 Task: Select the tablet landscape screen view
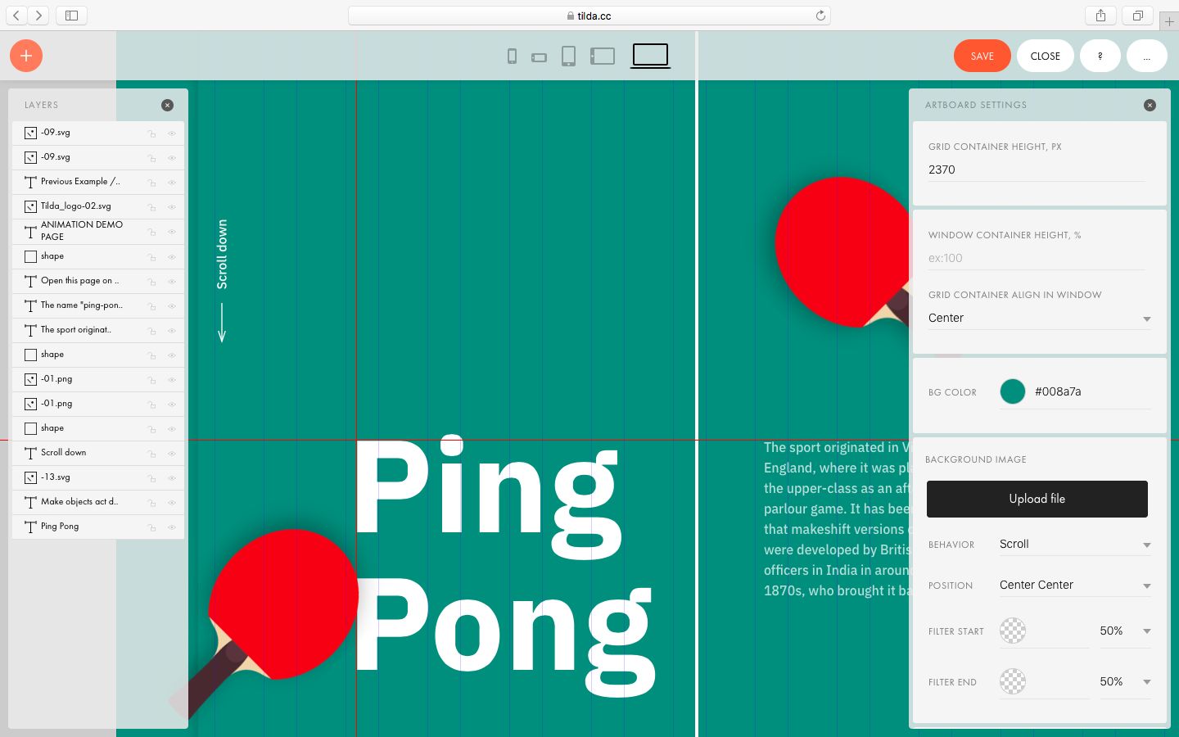tap(603, 57)
